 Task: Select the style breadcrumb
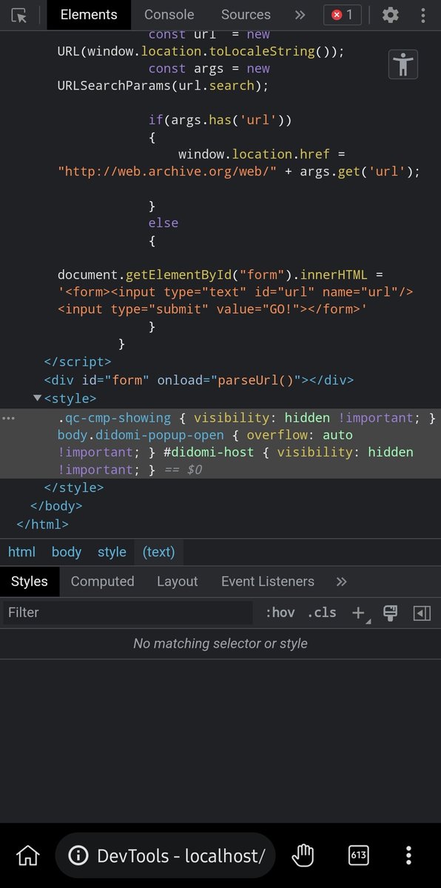click(x=112, y=552)
